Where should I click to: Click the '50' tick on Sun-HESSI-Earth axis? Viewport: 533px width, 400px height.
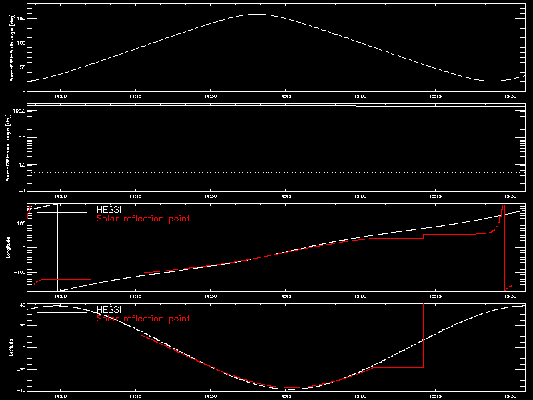23,67
